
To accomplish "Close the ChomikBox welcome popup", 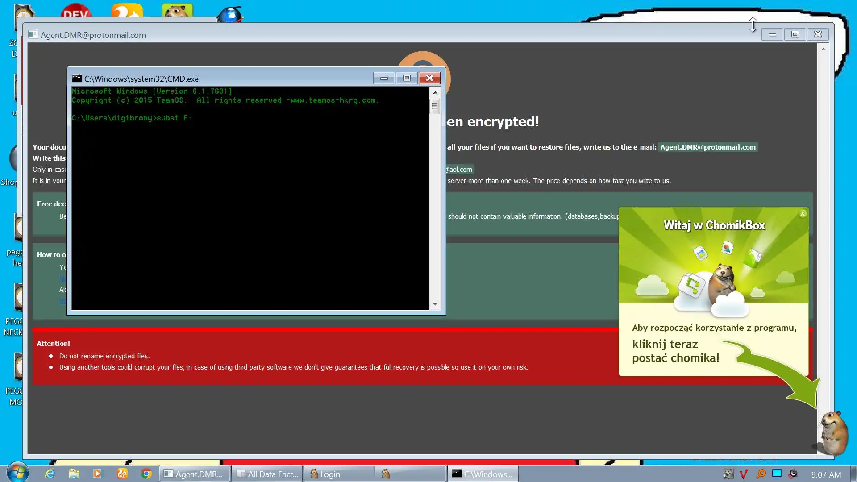I will click(803, 214).
